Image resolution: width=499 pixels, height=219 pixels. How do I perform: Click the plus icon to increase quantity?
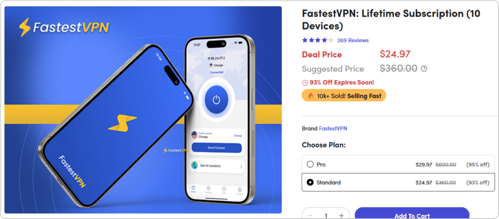pyautogui.click(x=342, y=216)
